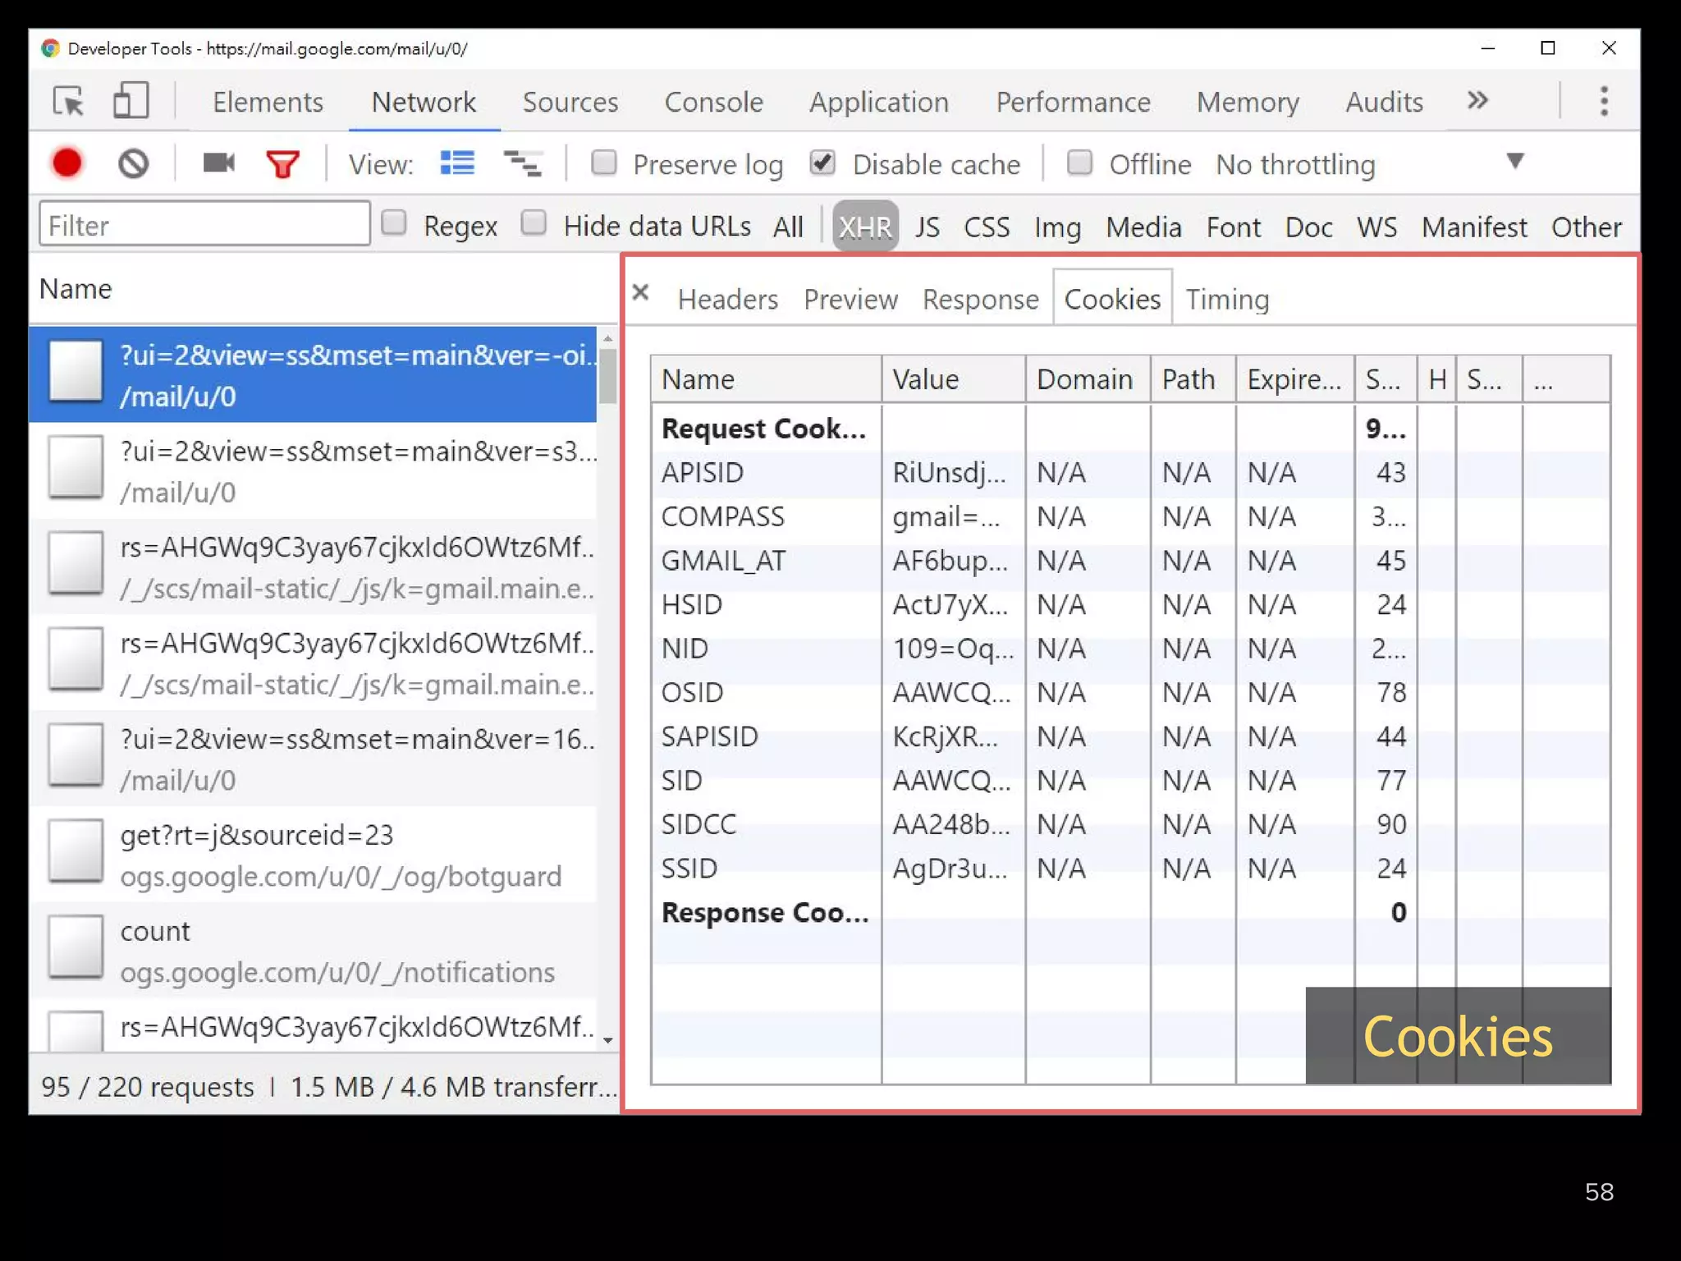The image size is (1681, 1261).
Task: View the Headers tab of the request
Action: [x=728, y=299]
